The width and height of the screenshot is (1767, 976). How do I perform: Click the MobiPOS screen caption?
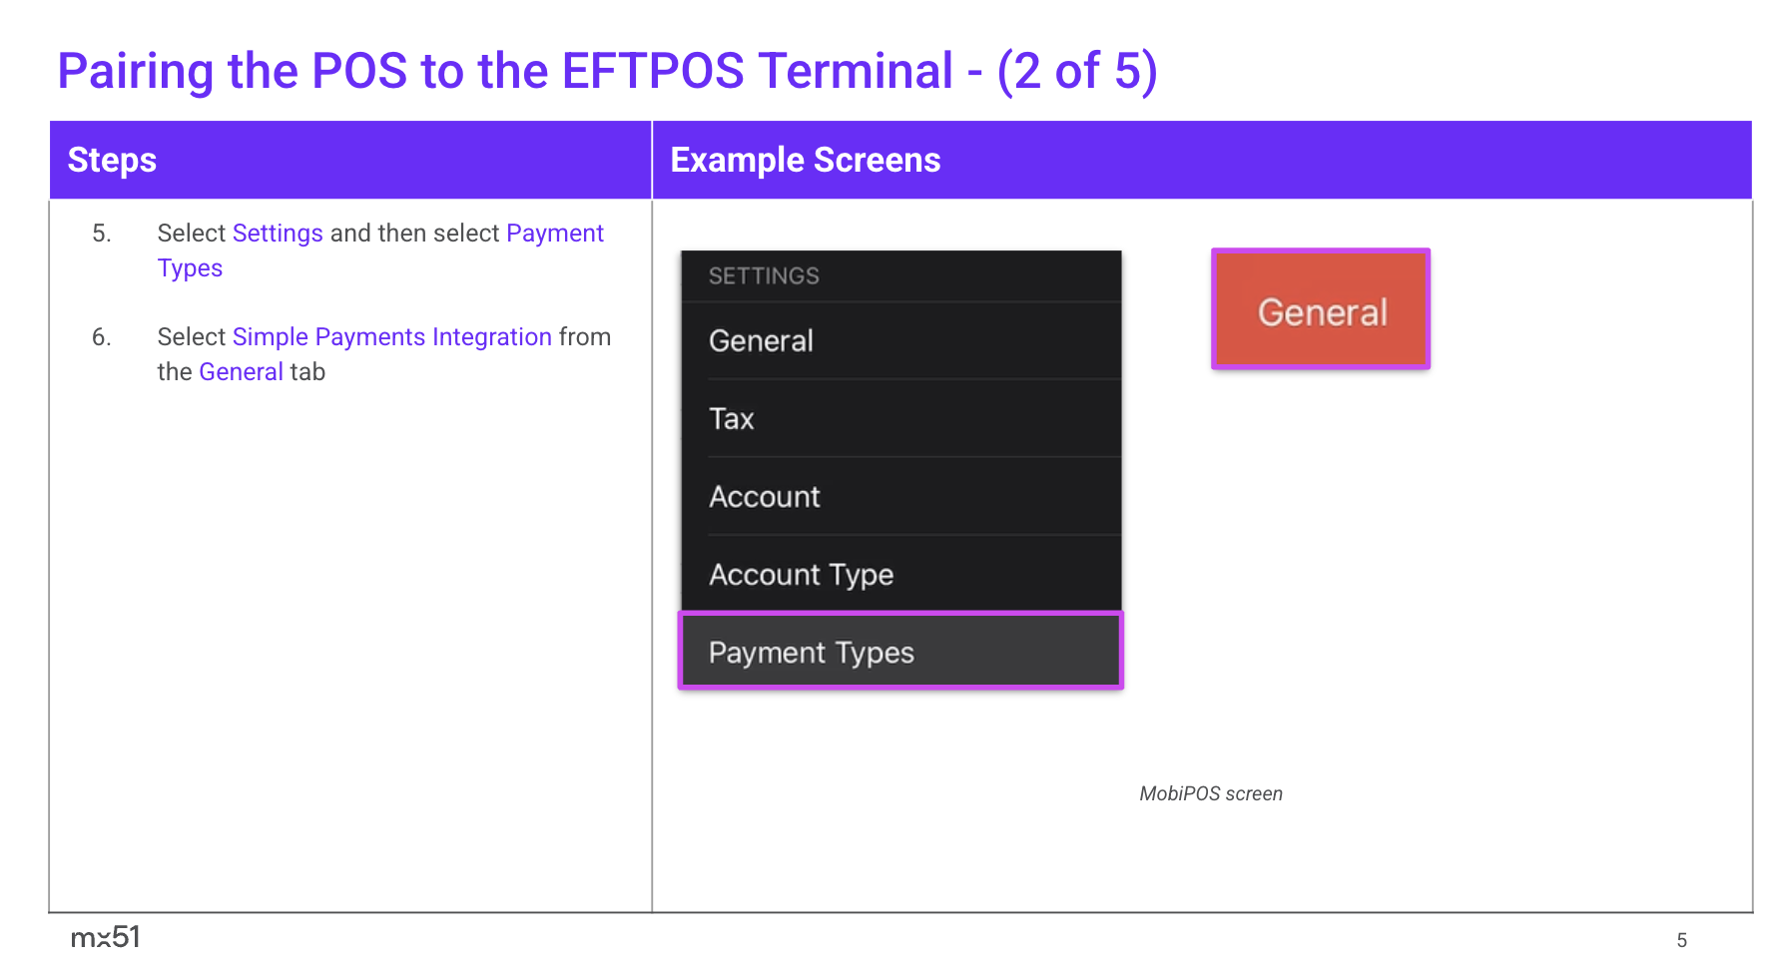pos(1210,794)
